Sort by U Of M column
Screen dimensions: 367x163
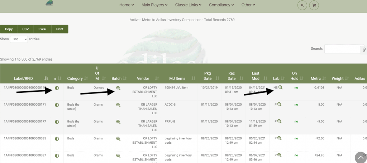(99, 73)
